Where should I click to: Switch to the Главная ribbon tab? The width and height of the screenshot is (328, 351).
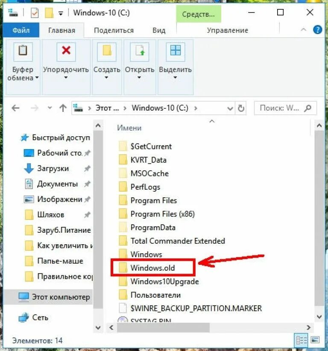pos(61,30)
